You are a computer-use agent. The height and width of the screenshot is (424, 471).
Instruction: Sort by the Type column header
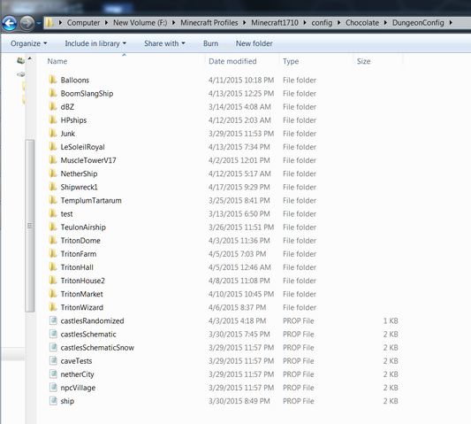pyautogui.click(x=291, y=62)
